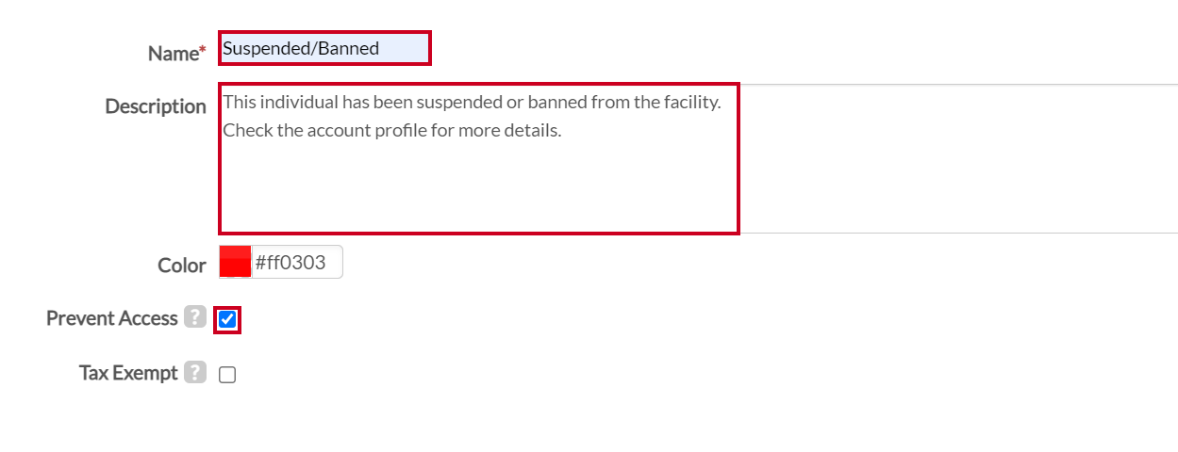Place cursor in line starting 'This individual'

coord(472,102)
